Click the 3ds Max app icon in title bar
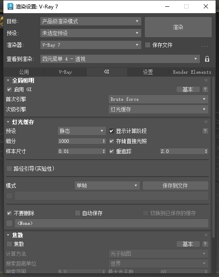The width and height of the screenshot is (219, 277). point(10,6)
